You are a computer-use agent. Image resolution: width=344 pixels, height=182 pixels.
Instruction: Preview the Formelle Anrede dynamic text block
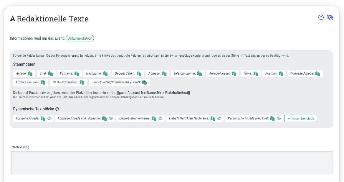click(49, 118)
